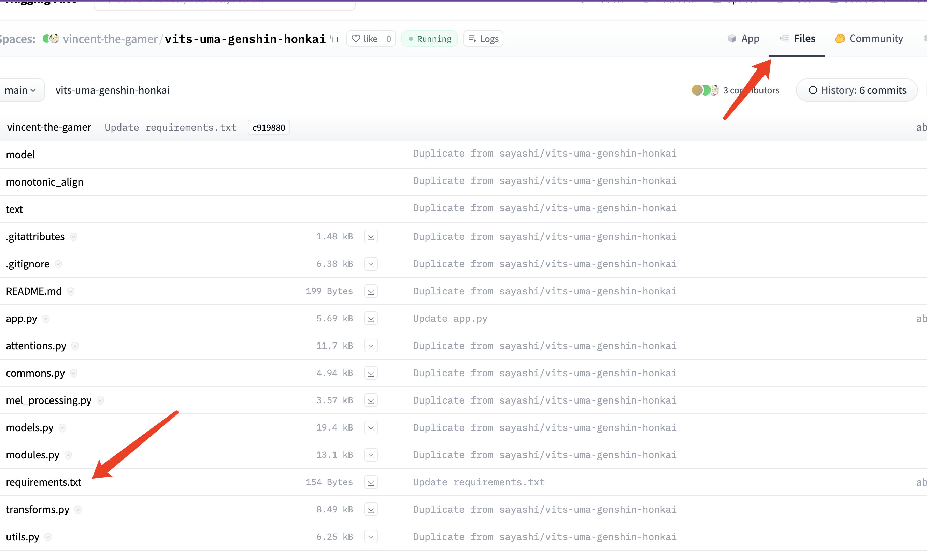927x554 pixels.
Task: Copy the space name with copy icon
Action: click(334, 39)
